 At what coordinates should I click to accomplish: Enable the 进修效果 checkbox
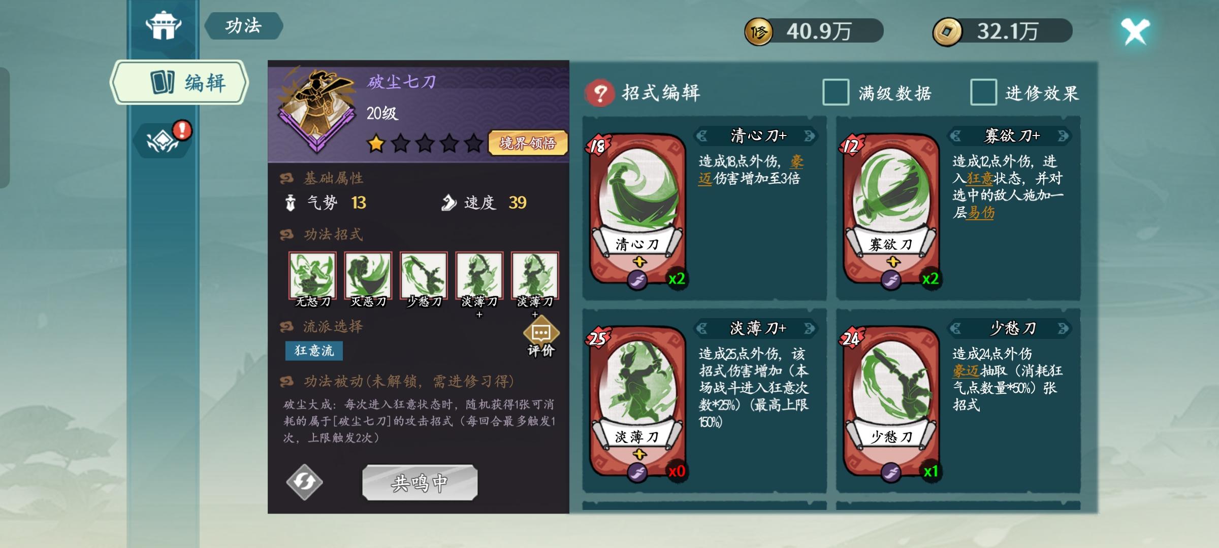pos(983,92)
